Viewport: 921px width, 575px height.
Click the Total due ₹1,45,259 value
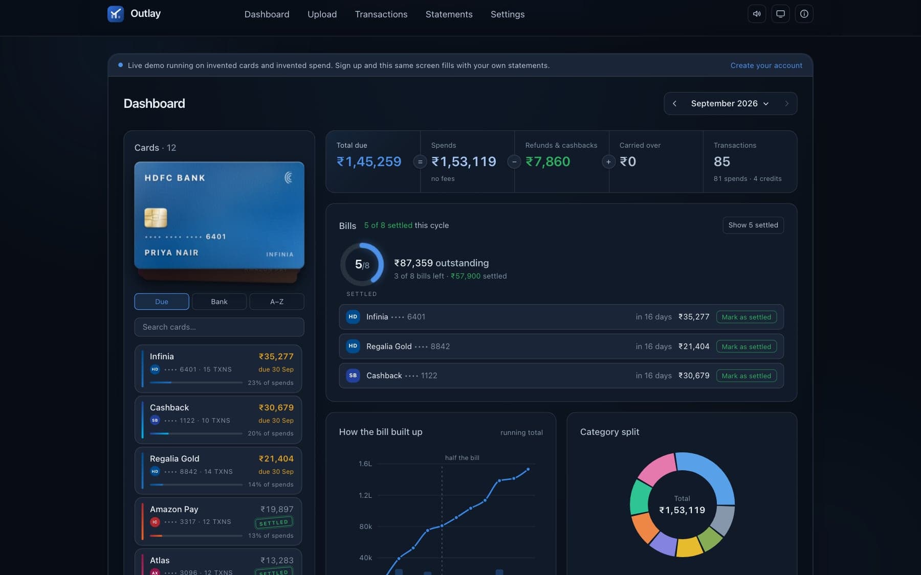tap(369, 162)
